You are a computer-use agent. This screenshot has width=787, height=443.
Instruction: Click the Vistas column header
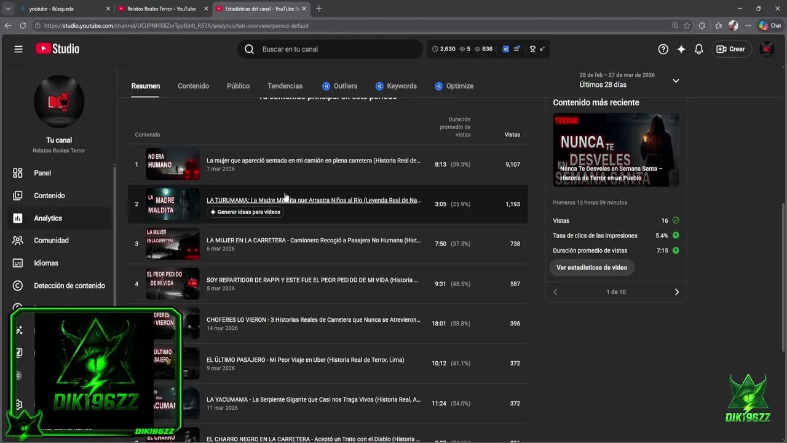512,135
